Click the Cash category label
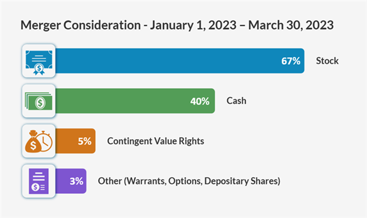Image resolution: width=367 pixels, height=218 pixels. point(236,101)
